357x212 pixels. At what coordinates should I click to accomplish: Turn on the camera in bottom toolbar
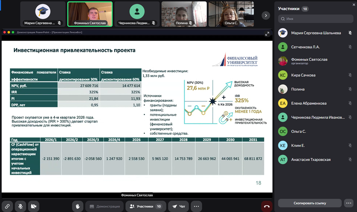34,206
